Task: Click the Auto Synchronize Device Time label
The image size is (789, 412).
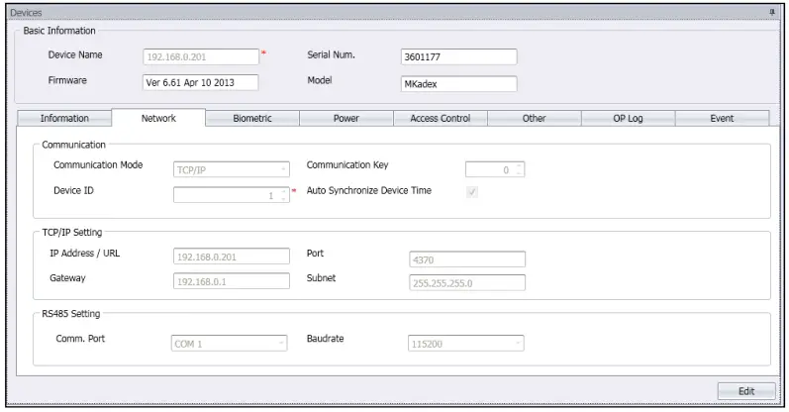Action: (369, 190)
